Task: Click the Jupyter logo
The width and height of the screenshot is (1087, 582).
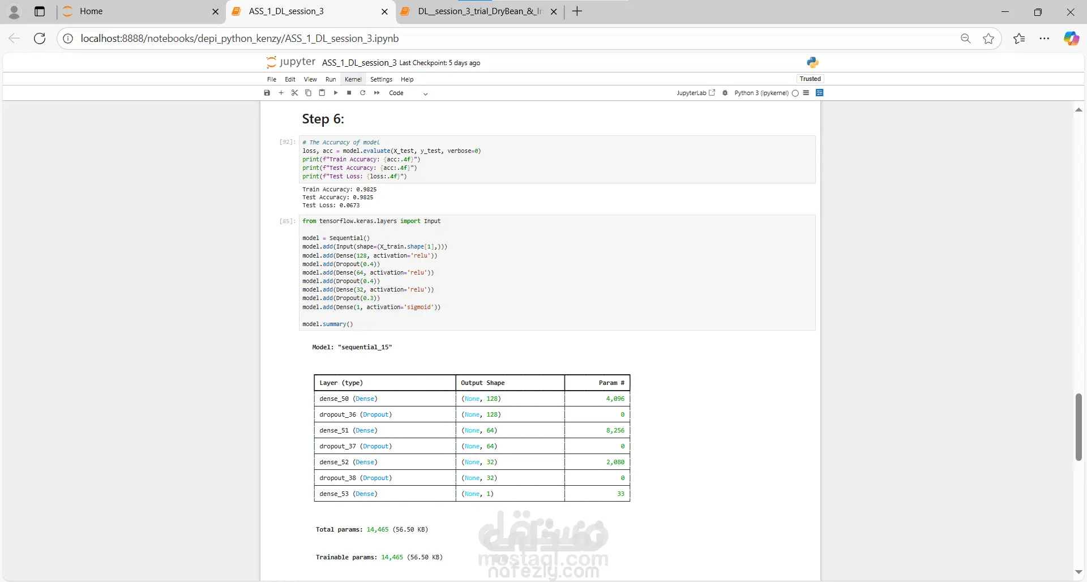Action: pyautogui.click(x=290, y=62)
